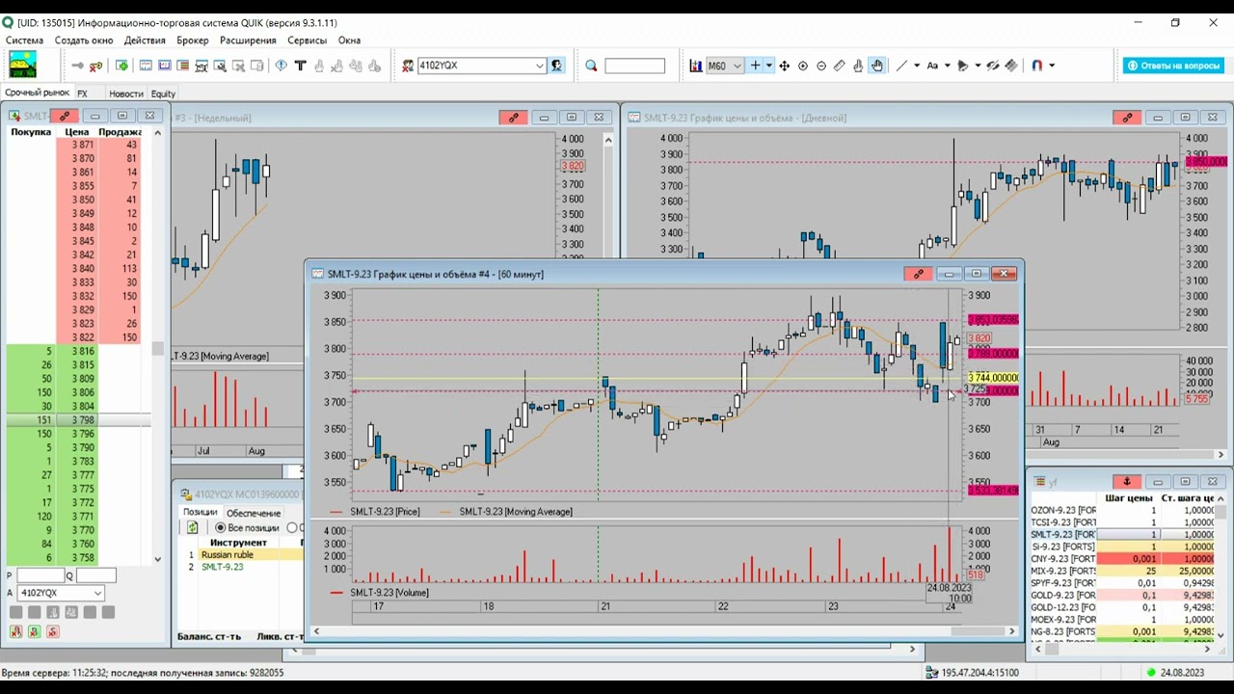
Task: Switch to the Новости tab
Action: tap(126, 93)
